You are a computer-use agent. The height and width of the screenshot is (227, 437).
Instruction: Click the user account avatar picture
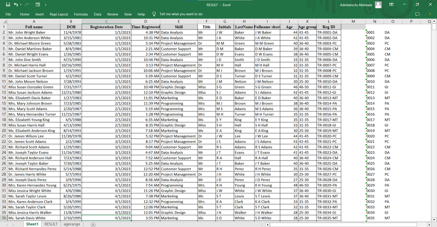[379, 5]
